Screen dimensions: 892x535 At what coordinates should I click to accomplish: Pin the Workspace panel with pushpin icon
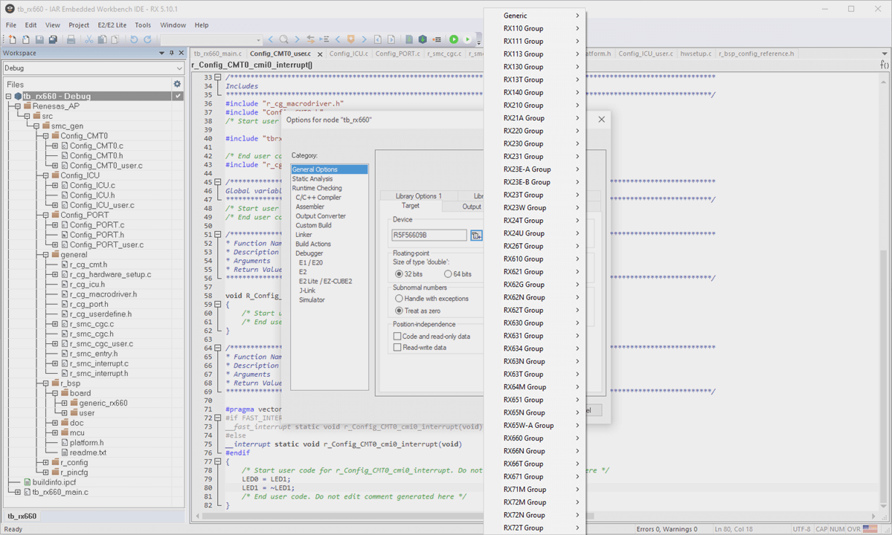[172, 53]
